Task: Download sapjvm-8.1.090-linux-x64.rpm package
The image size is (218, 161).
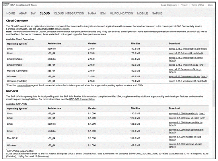Action: coord(184,118)
